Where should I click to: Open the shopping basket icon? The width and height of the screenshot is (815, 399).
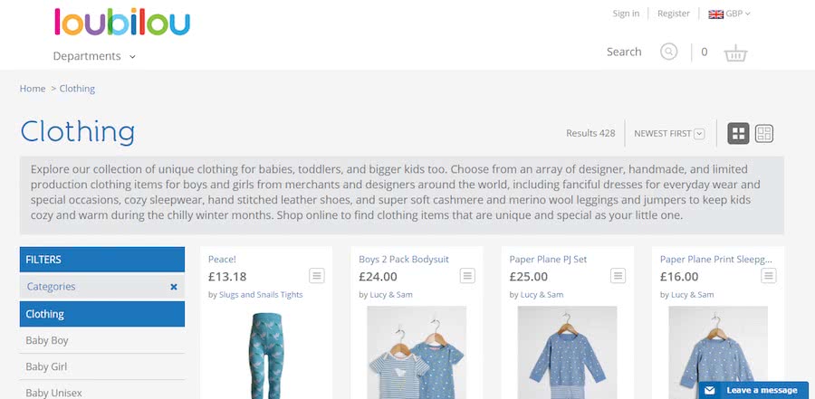tap(735, 53)
